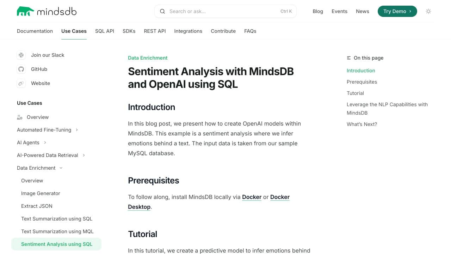
Task: Open the AI Agents section
Action: coord(28,143)
